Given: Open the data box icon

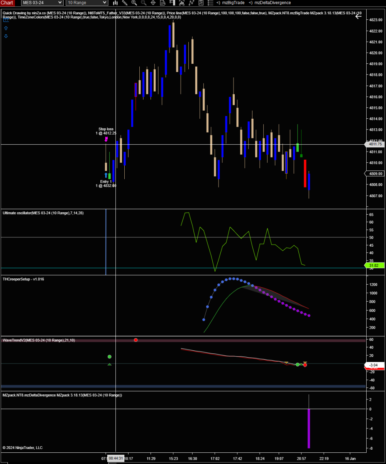Looking at the screenshot, I should tap(163, 3).
